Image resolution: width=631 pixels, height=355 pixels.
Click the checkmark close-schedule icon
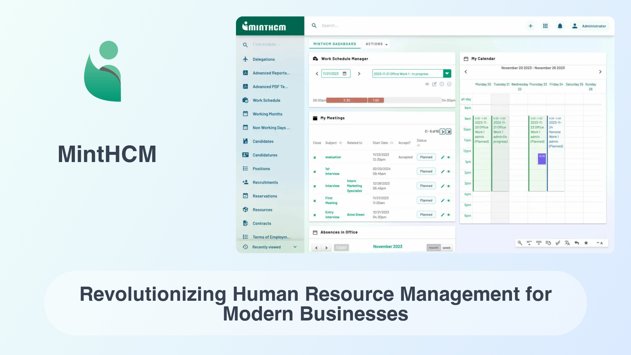(x=449, y=84)
